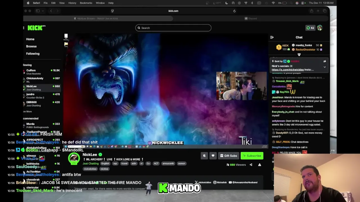360x202 pixels.
Task: Report the stream with the warning triangle icon
Action: (260, 165)
